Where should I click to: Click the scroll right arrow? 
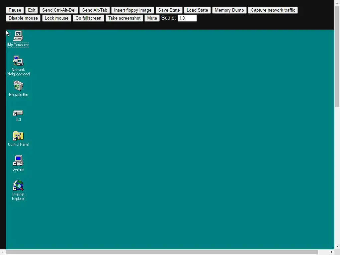click(x=332, y=252)
